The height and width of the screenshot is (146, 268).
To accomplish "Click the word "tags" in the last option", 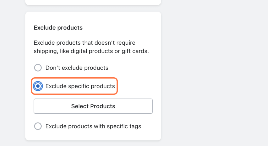I will [135, 126].
